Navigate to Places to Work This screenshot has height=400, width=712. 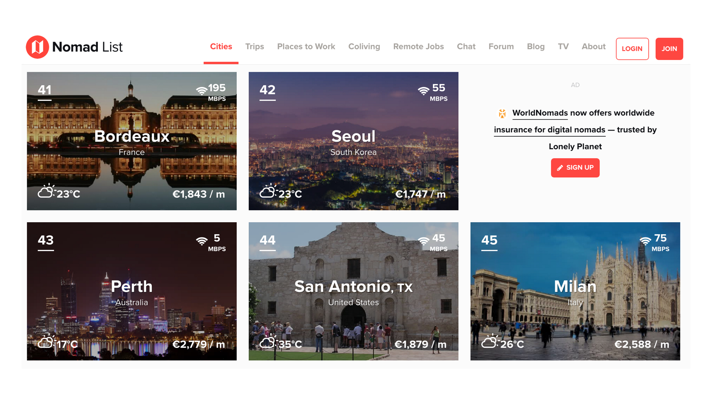click(306, 47)
